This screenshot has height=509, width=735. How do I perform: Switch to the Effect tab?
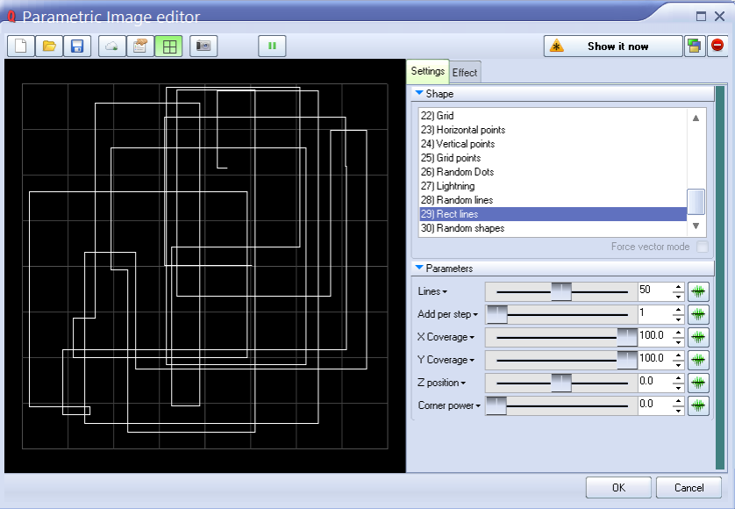click(x=464, y=72)
